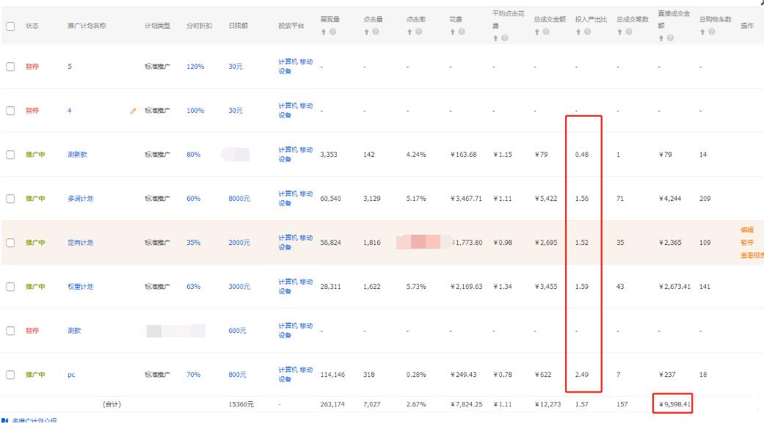
Task: Open the 平均点击花费 help icon
Action: [x=504, y=39]
